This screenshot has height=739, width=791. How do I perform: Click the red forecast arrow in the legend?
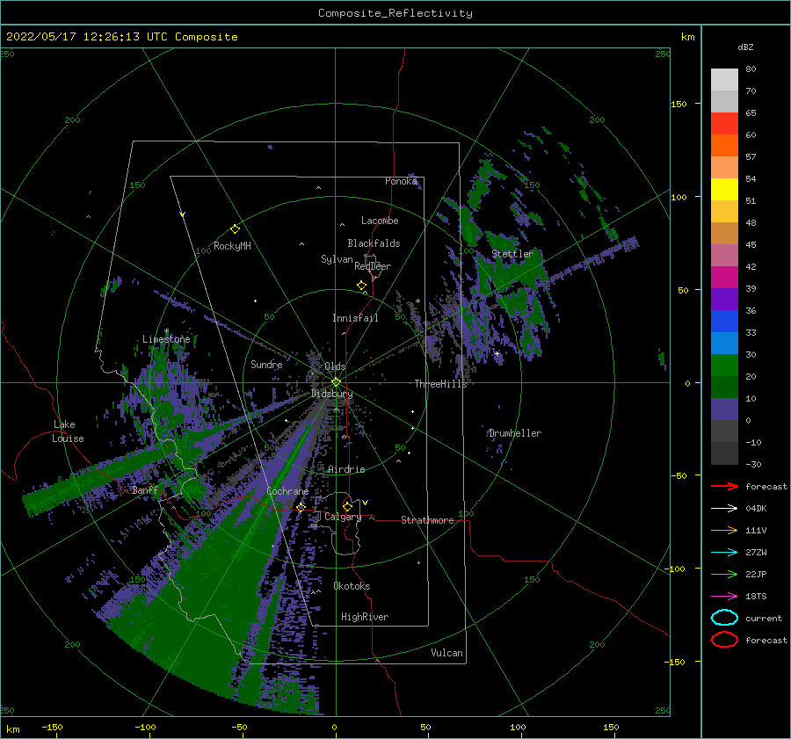[x=724, y=486]
